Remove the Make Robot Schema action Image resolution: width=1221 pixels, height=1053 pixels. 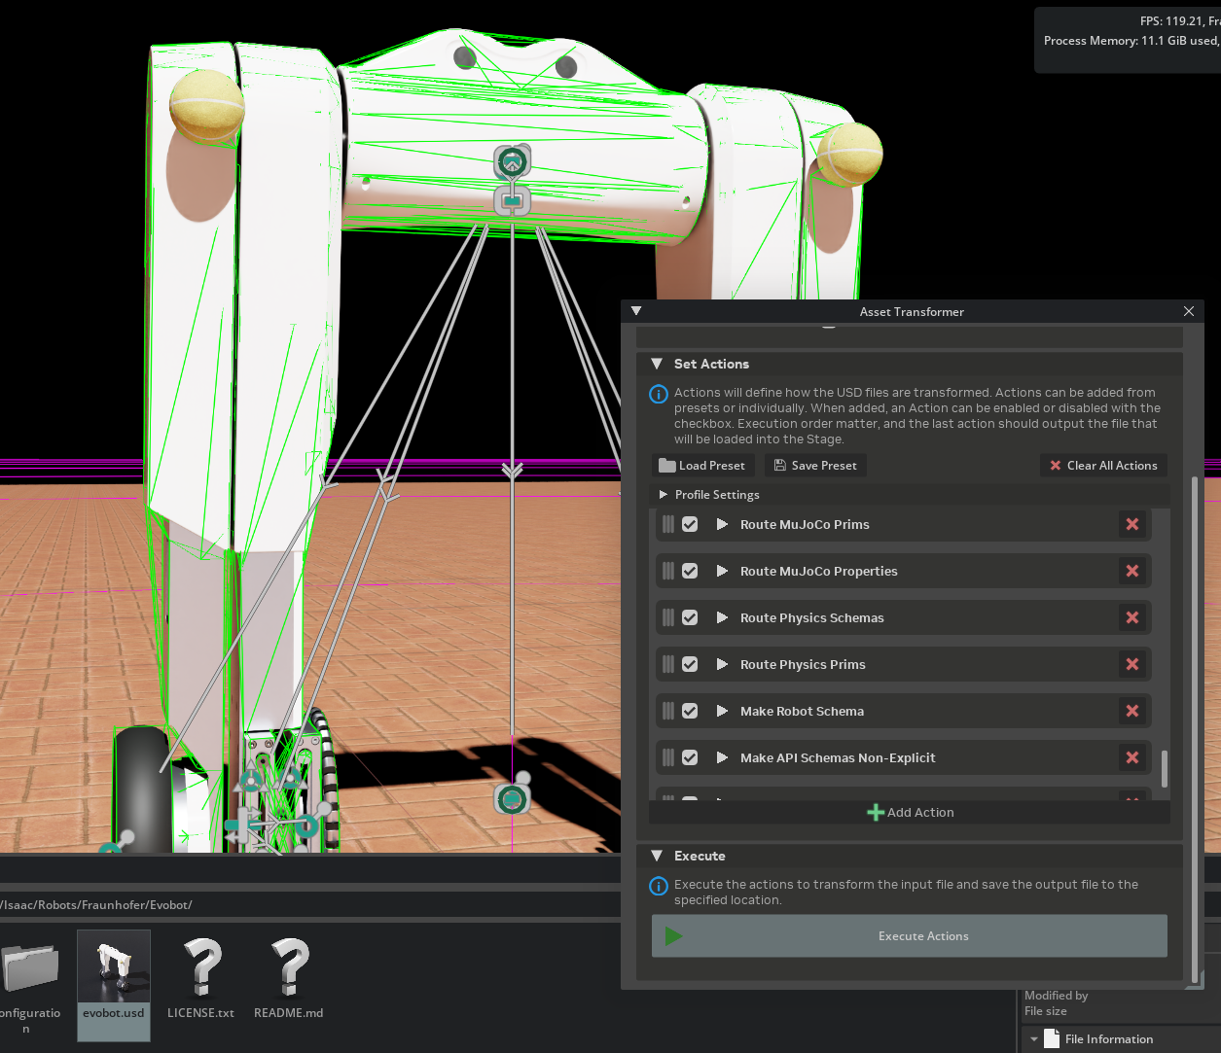[1131, 711]
